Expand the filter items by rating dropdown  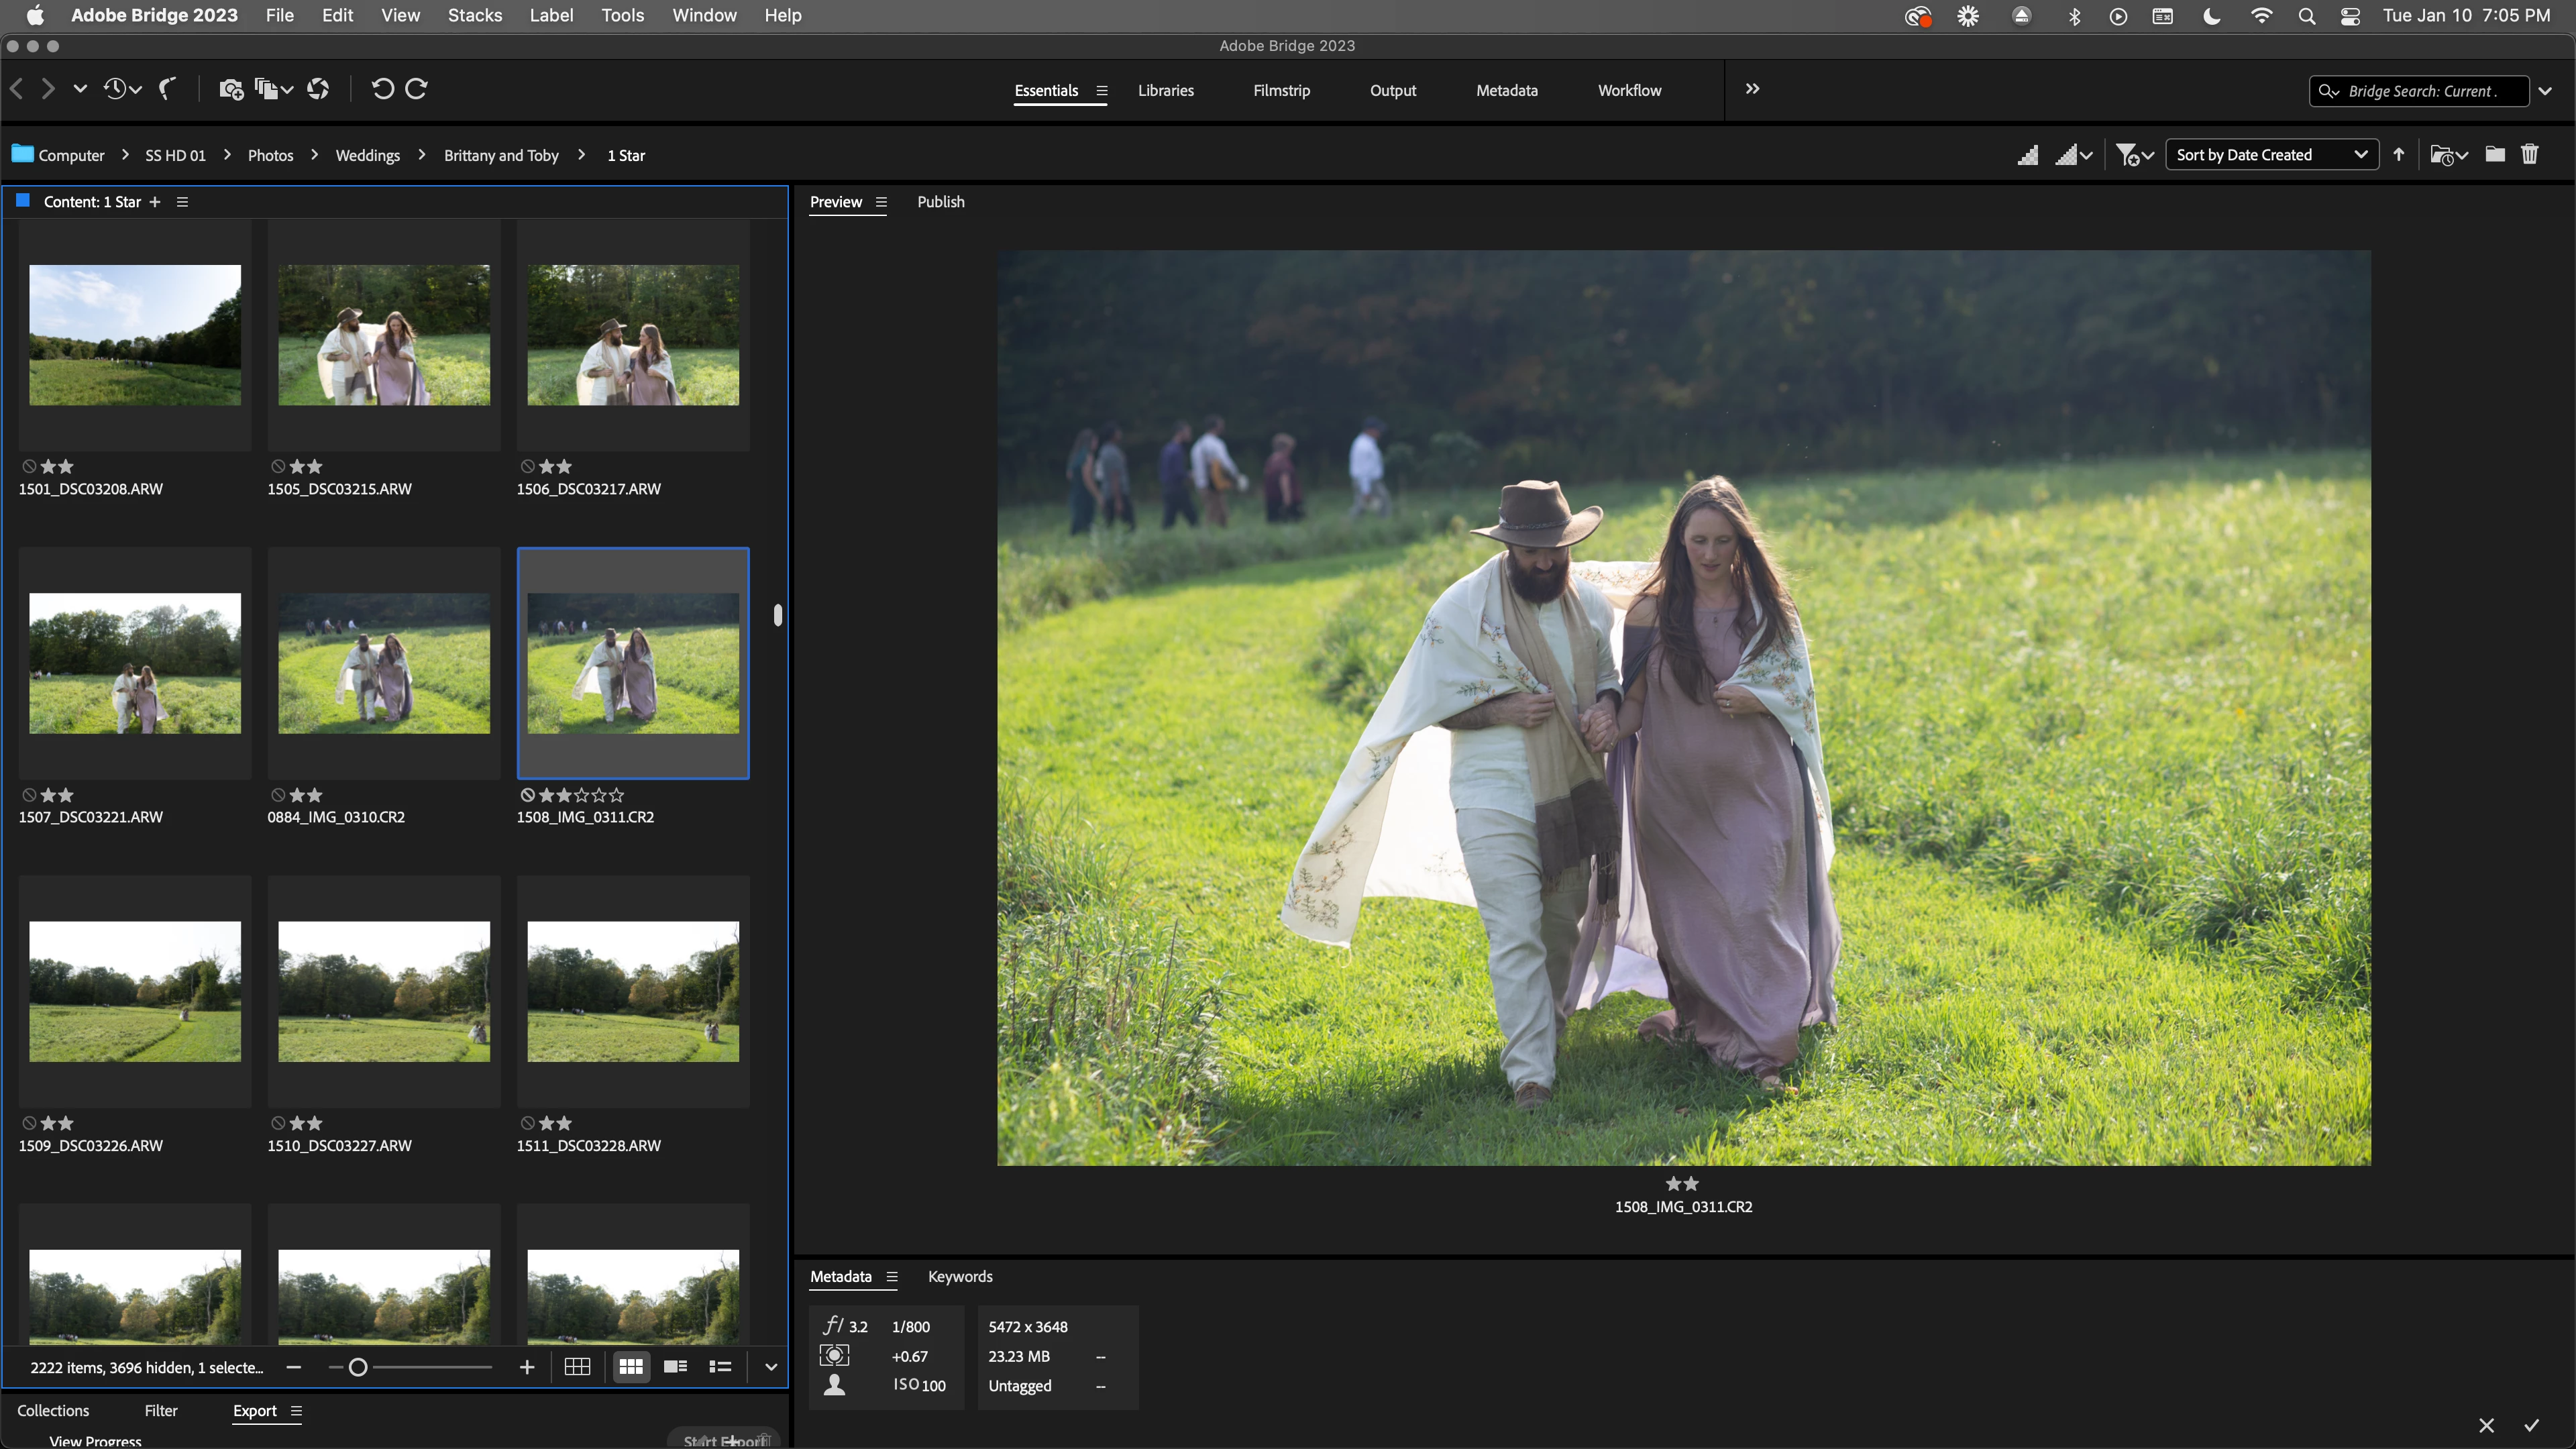(x=2133, y=154)
